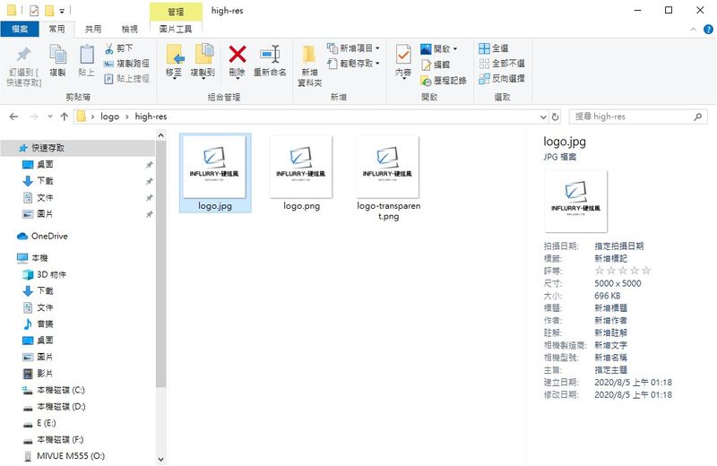The width and height of the screenshot is (717, 466).
Task: Switch to the View tab
Action: coord(129,30)
